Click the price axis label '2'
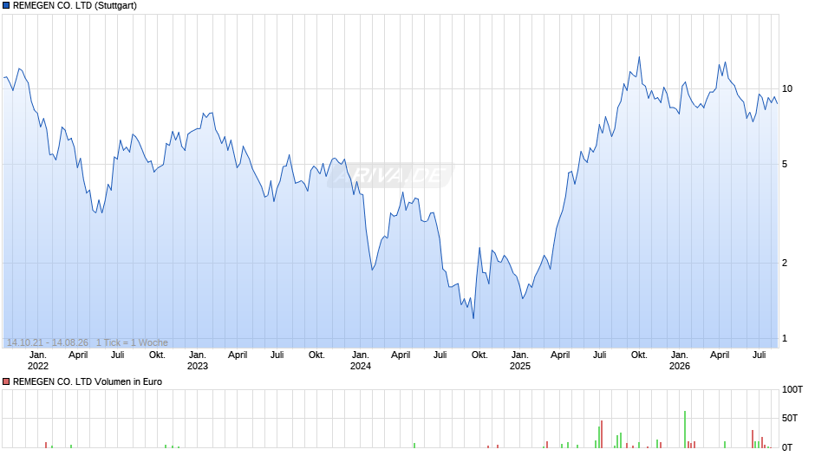The height and width of the screenshot is (456, 815). pos(785,263)
